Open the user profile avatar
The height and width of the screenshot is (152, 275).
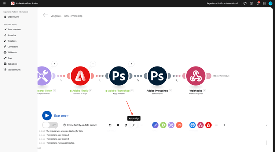pos(271,3)
